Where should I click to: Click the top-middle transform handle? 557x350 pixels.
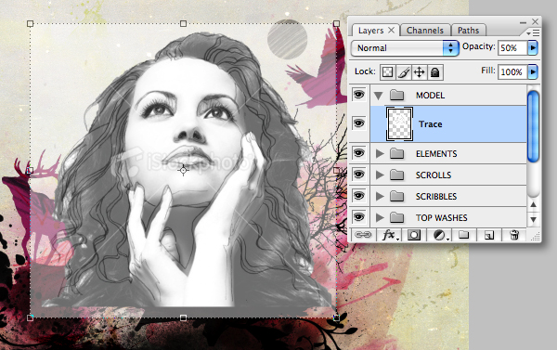pyautogui.click(x=183, y=24)
